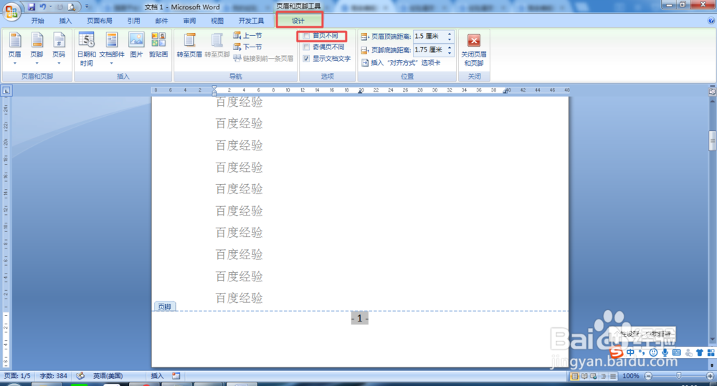Screen dimensions: 717x386
Task: Click the footer page number - 1 -
Action: point(360,319)
